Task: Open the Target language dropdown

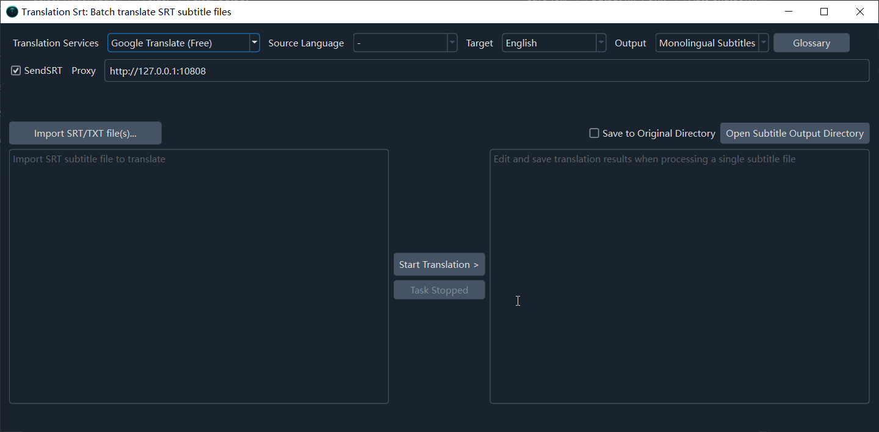Action: tap(554, 43)
